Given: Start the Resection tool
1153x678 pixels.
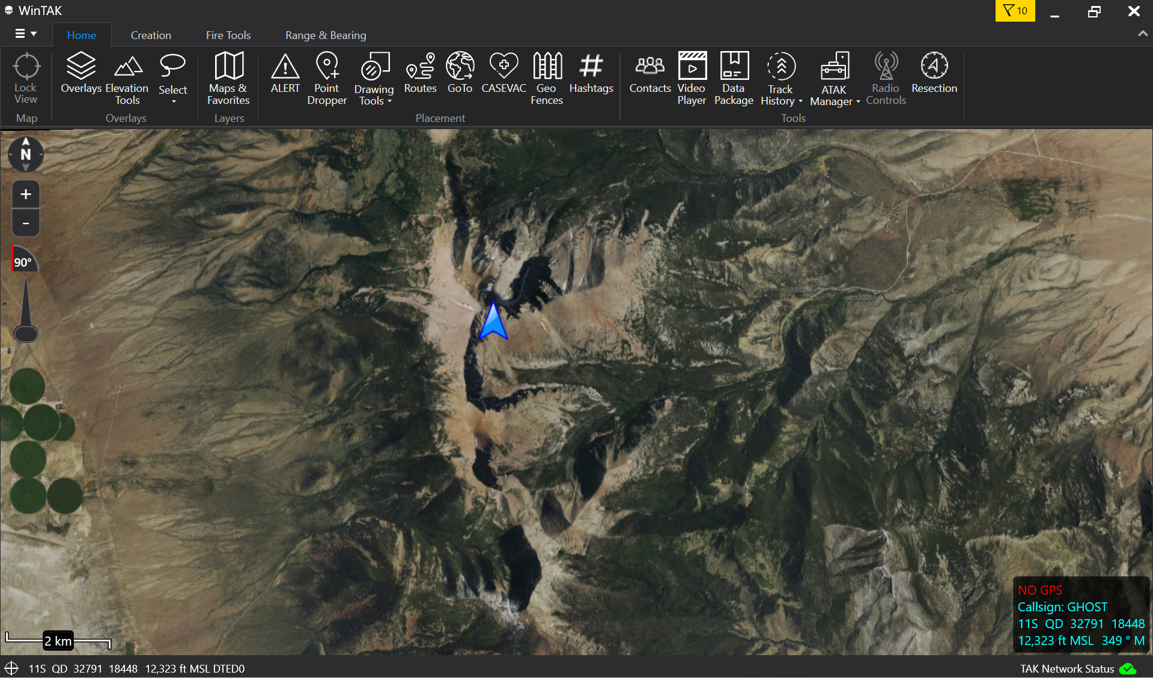Looking at the screenshot, I should (x=934, y=73).
